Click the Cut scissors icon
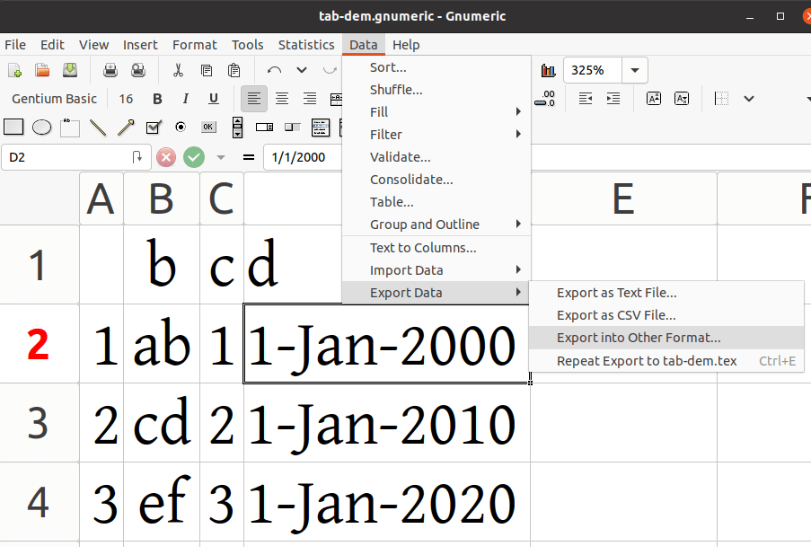811x555 pixels. (179, 70)
